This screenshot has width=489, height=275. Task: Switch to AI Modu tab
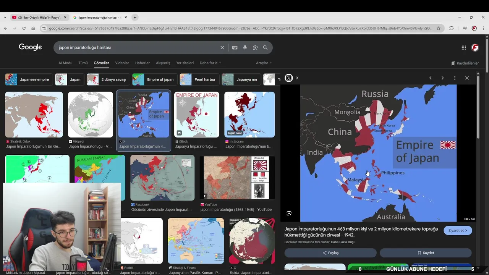click(65, 63)
